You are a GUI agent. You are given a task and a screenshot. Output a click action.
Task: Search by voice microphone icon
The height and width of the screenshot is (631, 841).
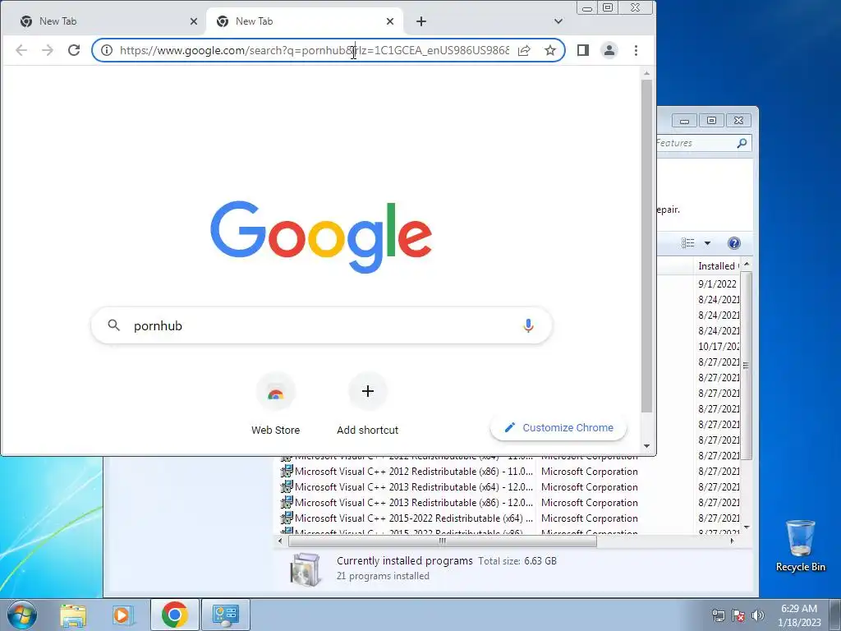coord(528,325)
